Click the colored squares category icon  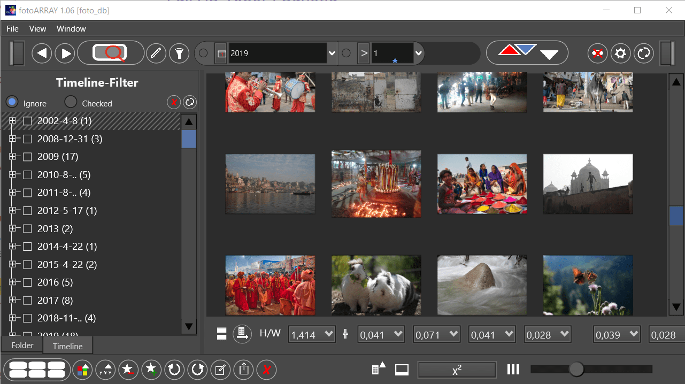click(x=82, y=369)
